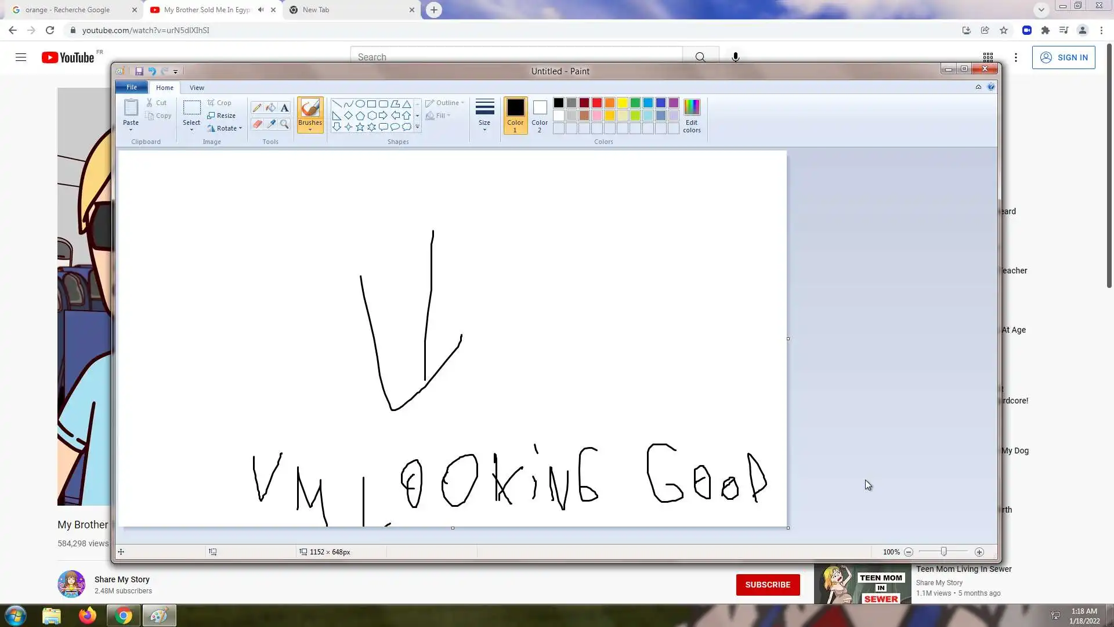Pick the red color swatch
This screenshot has width=1114, height=627.
[x=596, y=103]
